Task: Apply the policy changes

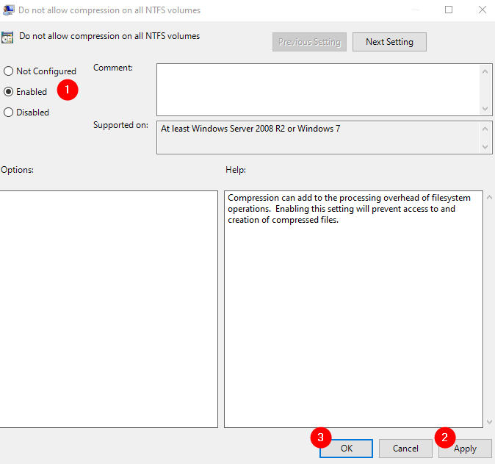Action: [x=465, y=449]
